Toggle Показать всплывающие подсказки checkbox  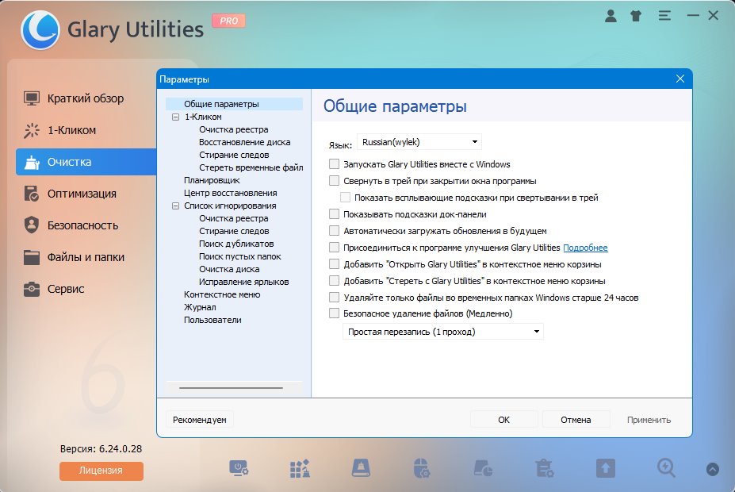click(x=346, y=198)
